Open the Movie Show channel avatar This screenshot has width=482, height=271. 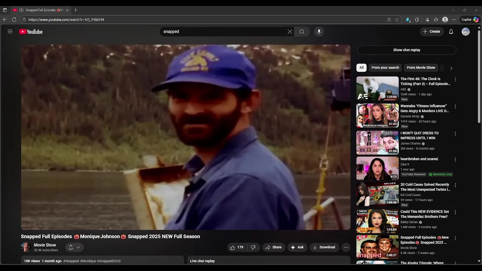(x=26, y=247)
